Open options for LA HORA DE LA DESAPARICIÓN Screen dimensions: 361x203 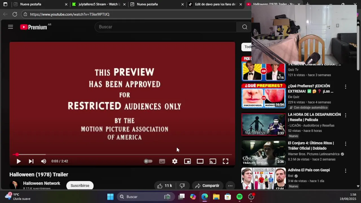(x=345, y=115)
